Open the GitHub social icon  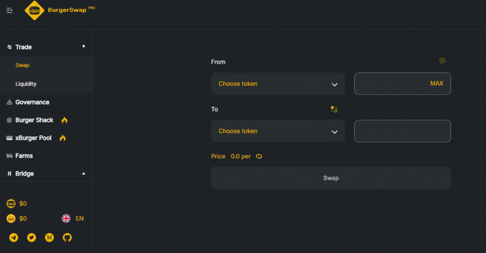(x=67, y=237)
